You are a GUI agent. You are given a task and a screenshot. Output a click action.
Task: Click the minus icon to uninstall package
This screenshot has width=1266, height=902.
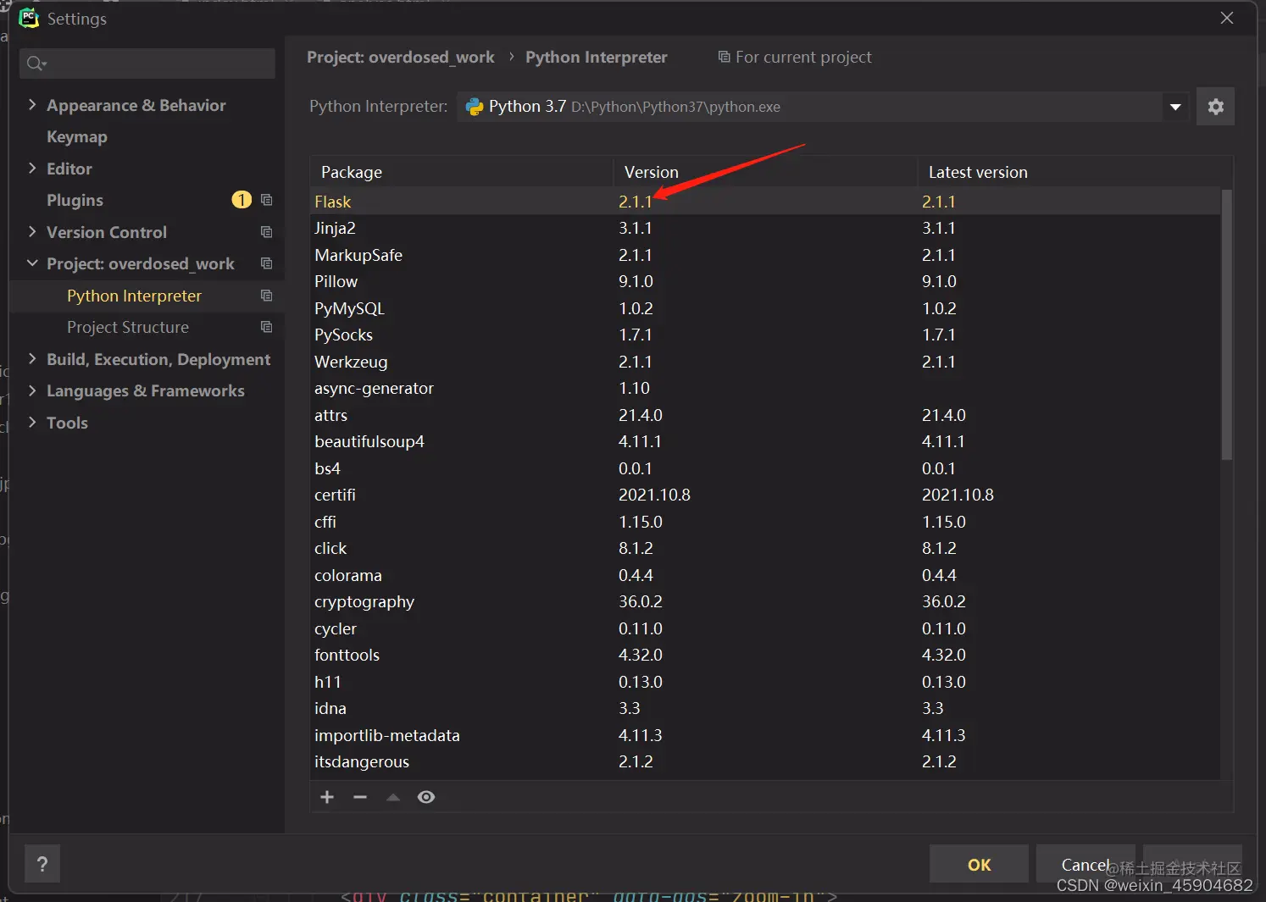pos(360,797)
